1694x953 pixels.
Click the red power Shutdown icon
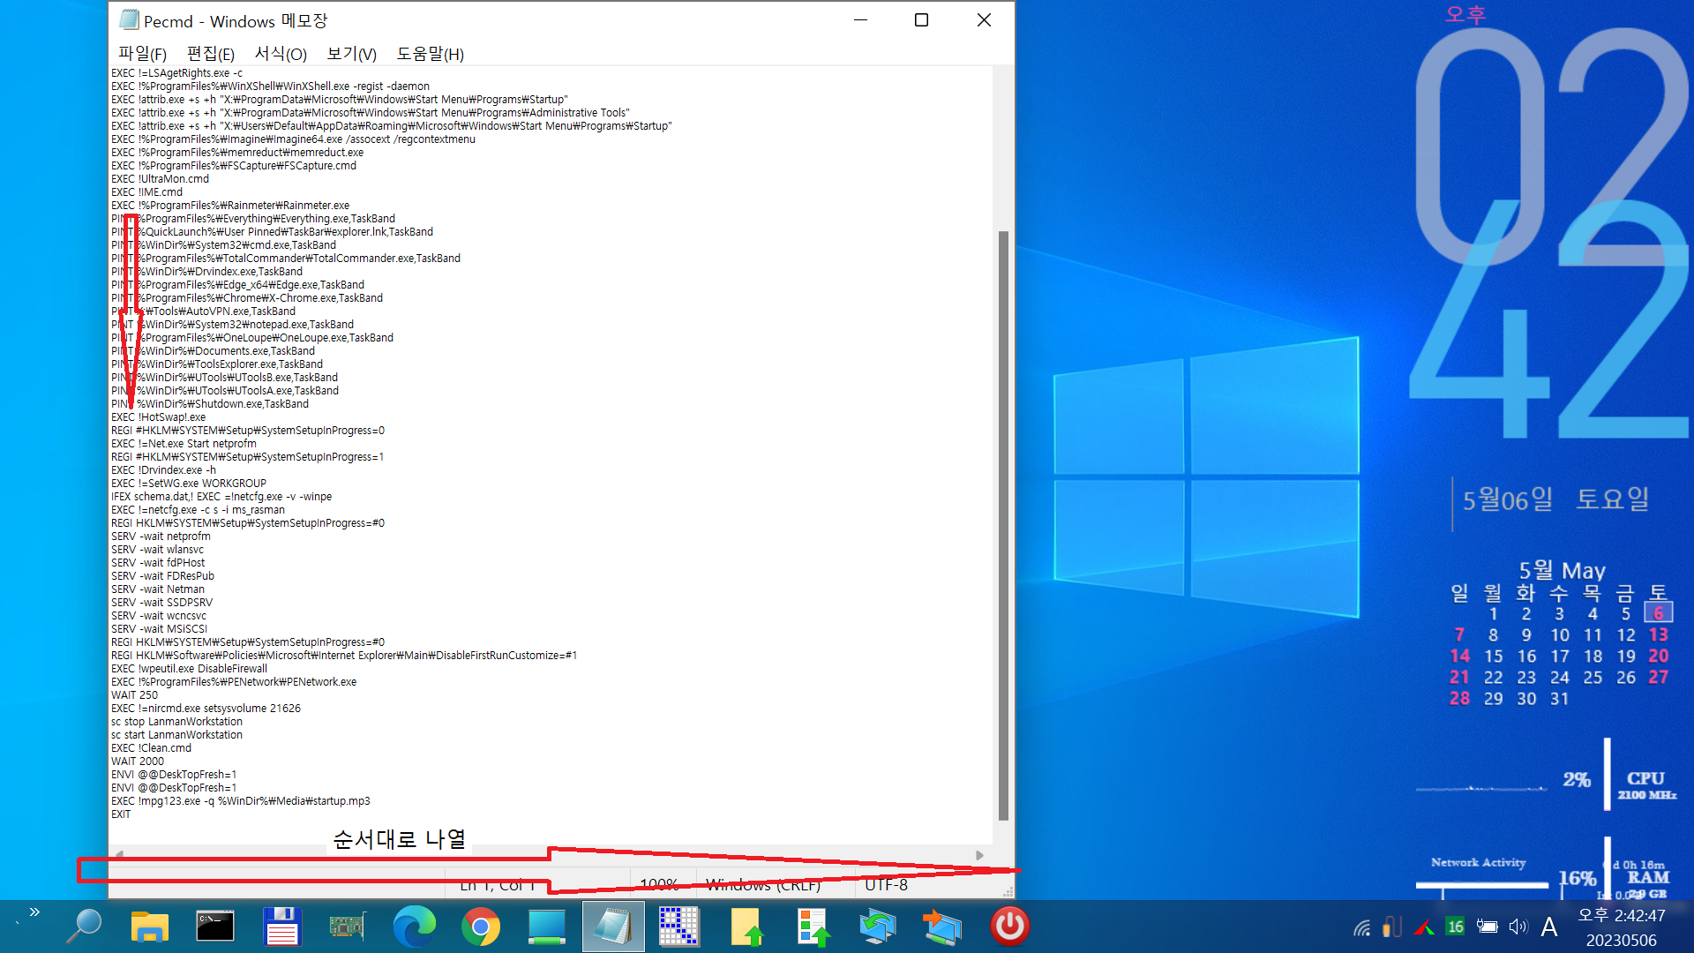point(1009,926)
